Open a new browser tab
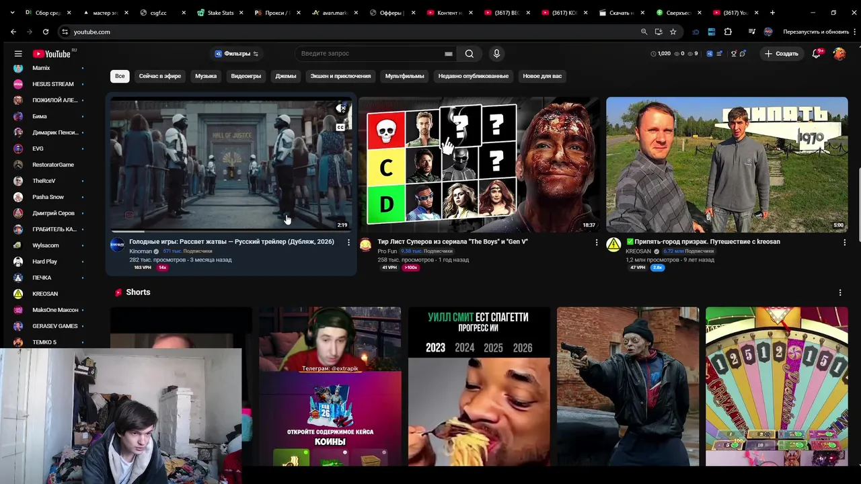Image resolution: width=861 pixels, height=484 pixels. [772, 12]
